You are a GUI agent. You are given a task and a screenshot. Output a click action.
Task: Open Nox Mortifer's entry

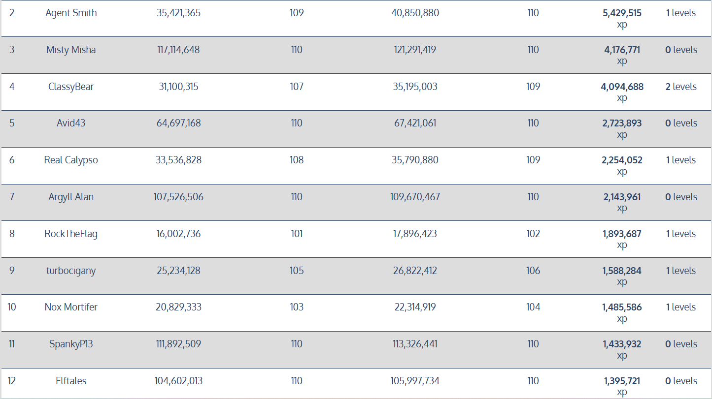pos(71,307)
